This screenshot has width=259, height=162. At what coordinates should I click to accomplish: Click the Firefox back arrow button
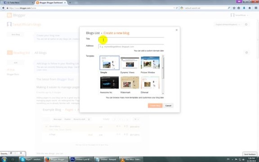pyautogui.click(x=3, y=8)
